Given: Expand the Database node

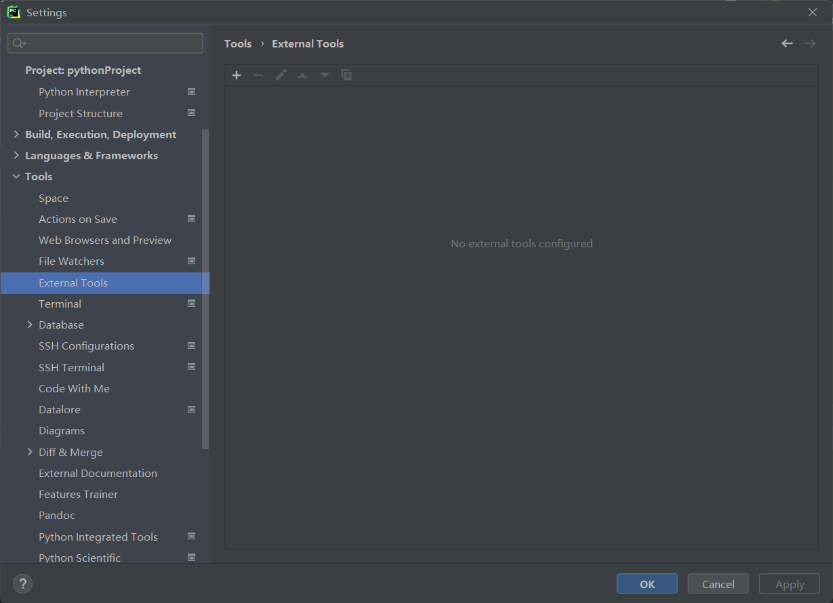Looking at the screenshot, I should [30, 325].
